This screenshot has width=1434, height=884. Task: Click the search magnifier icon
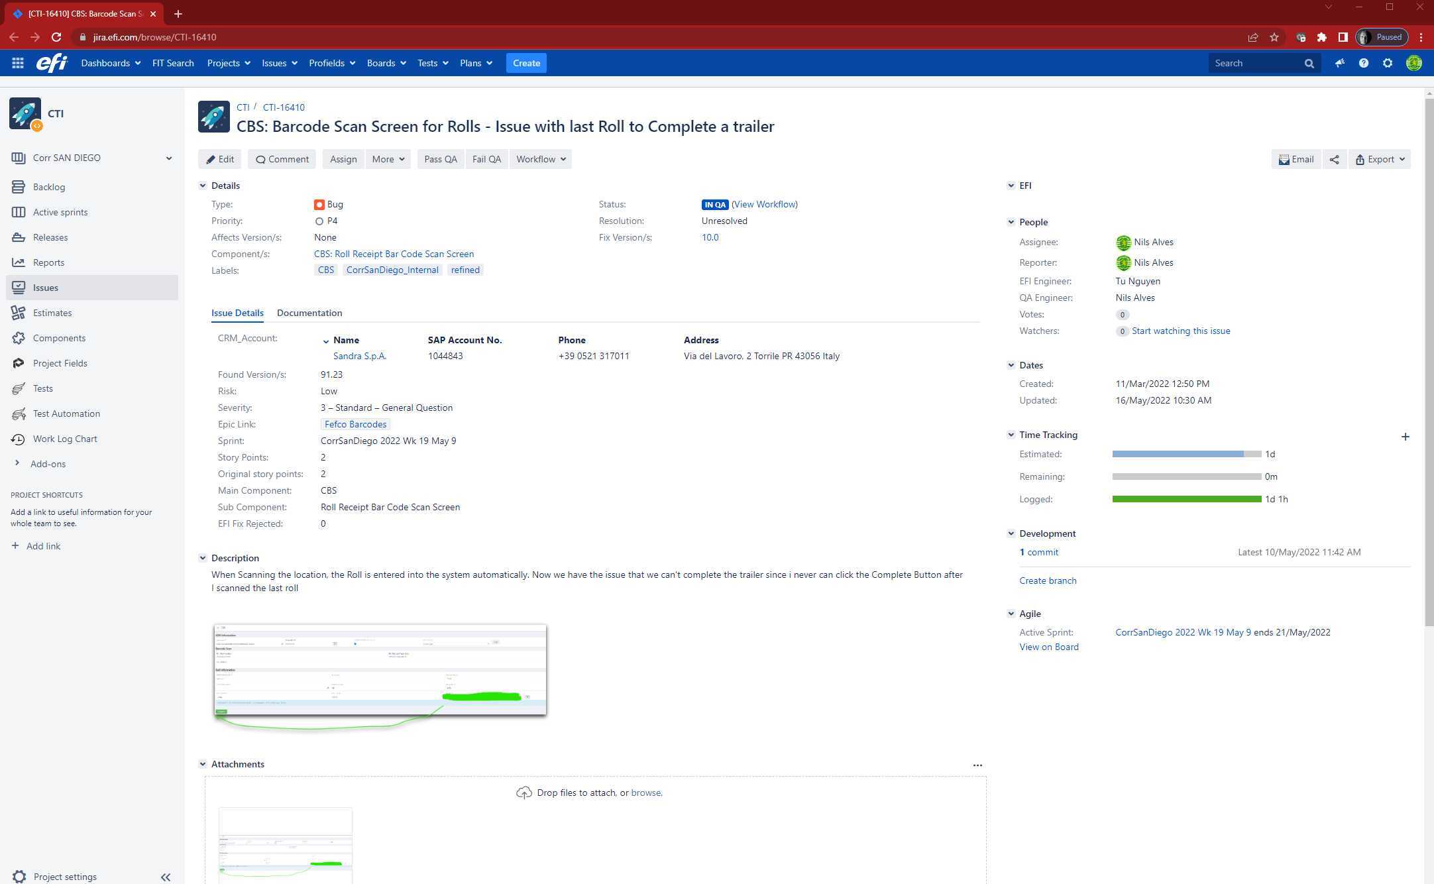1309,63
